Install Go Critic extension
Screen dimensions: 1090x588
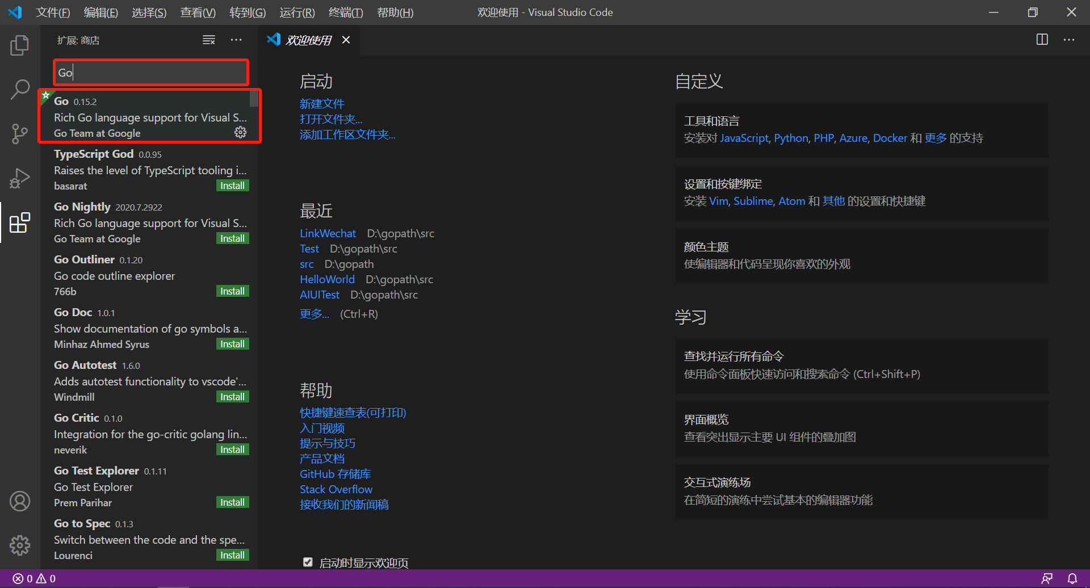233,450
